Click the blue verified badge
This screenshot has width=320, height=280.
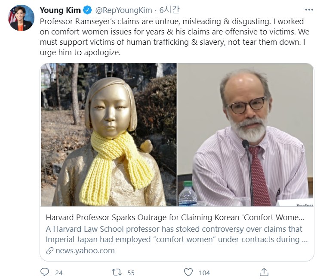click(x=87, y=10)
